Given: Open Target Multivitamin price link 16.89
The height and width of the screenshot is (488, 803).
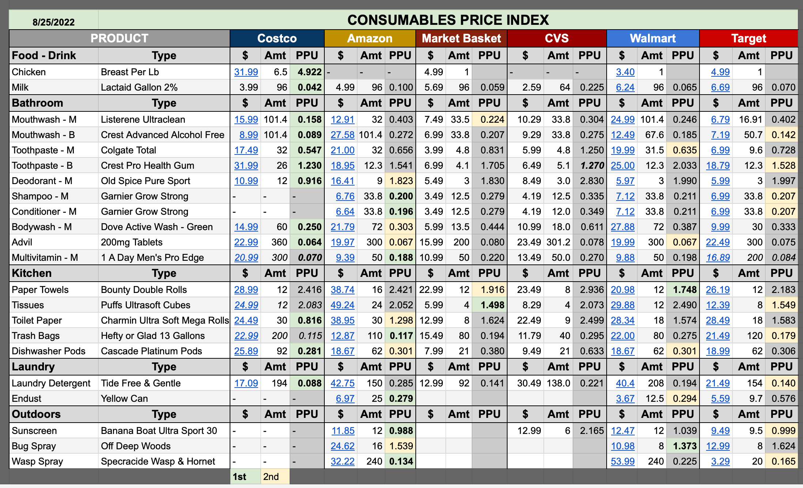Looking at the screenshot, I should point(717,258).
